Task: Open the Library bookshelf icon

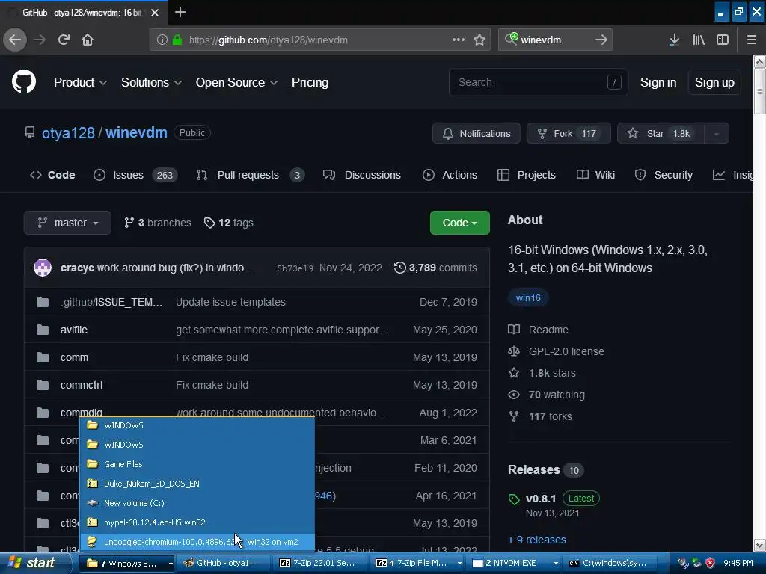Action: click(x=699, y=40)
